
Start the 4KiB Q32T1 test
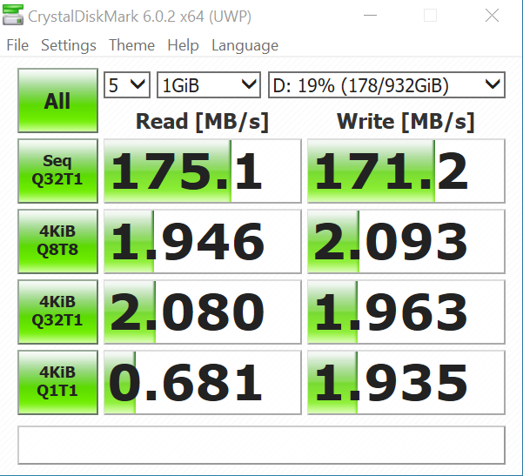pyautogui.click(x=57, y=312)
